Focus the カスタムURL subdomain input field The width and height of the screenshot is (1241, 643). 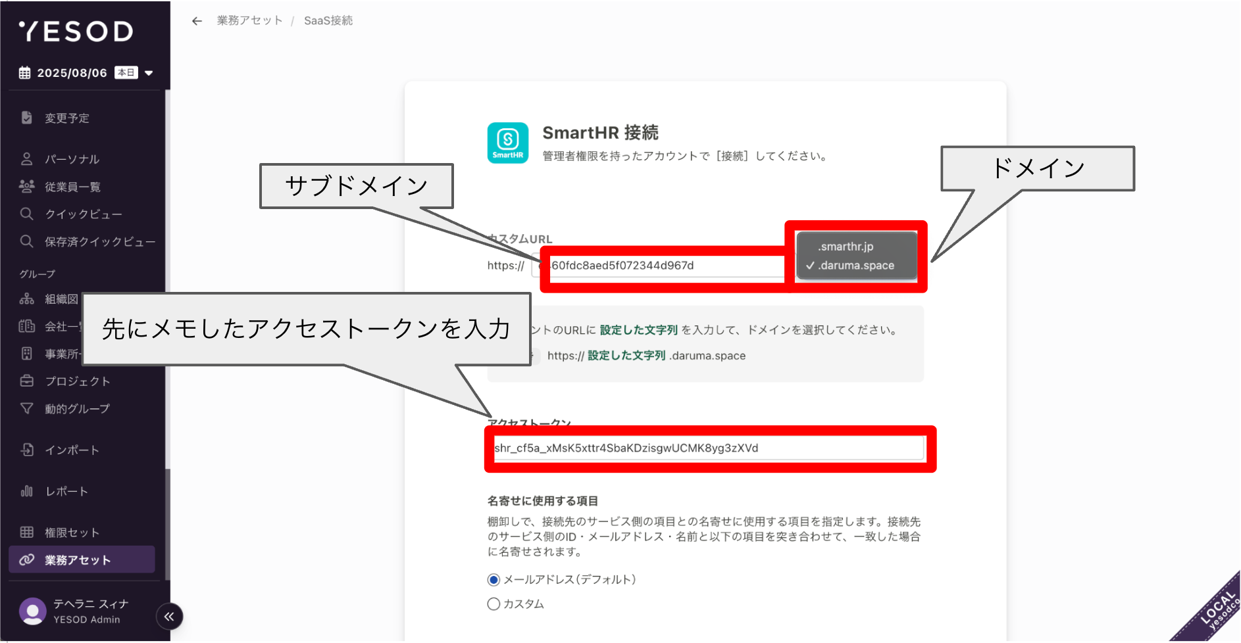tap(665, 266)
